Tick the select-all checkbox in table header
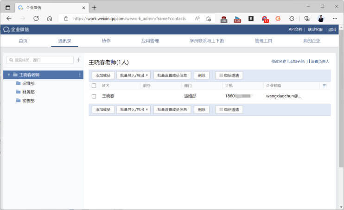 pos(94,86)
